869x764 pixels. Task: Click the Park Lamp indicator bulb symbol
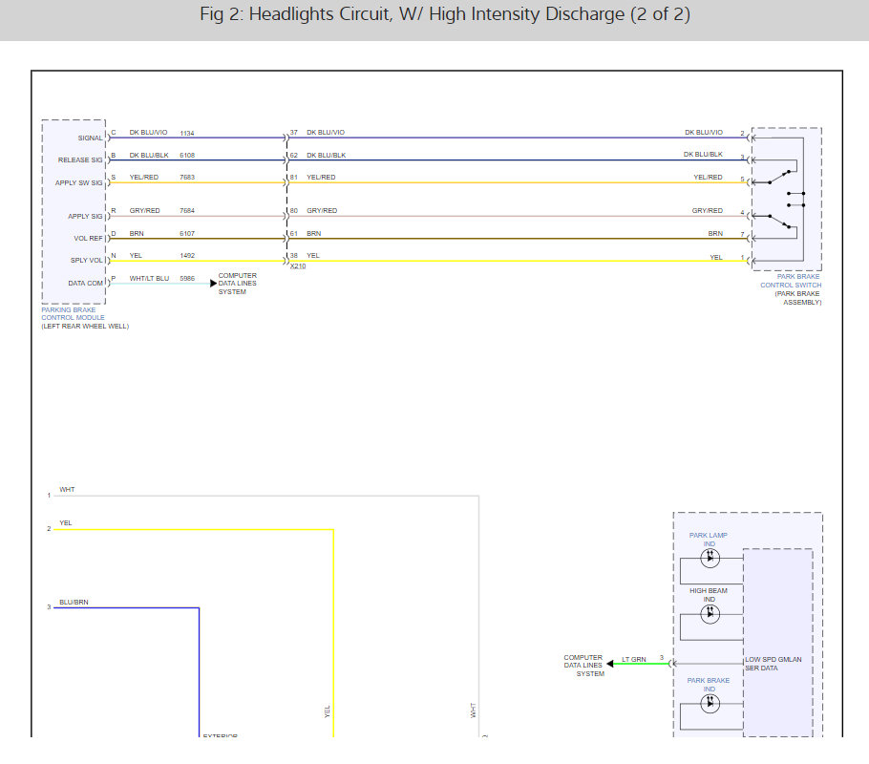[710, 558]
